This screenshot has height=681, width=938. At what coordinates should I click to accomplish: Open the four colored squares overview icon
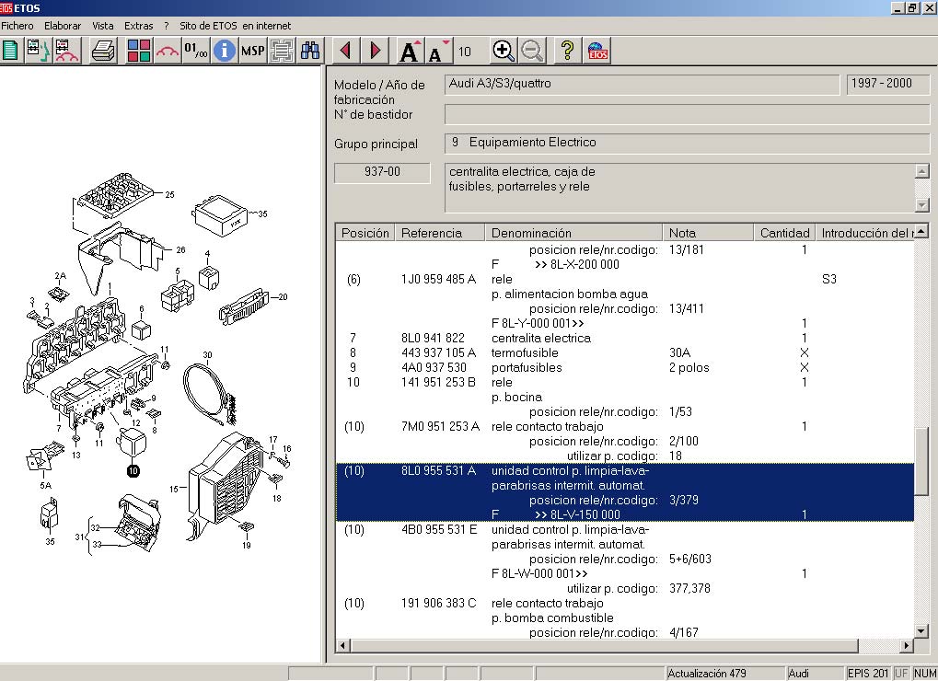pos(139,51)
